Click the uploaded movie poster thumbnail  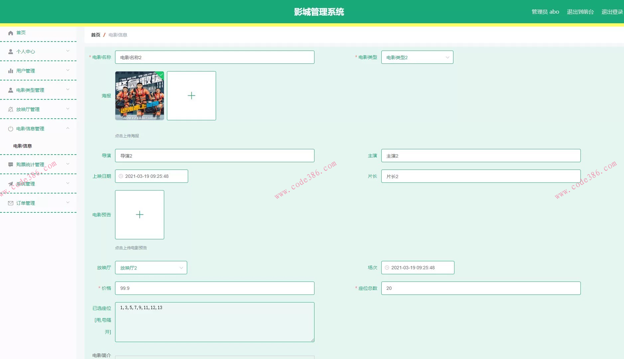coord(140,96)
